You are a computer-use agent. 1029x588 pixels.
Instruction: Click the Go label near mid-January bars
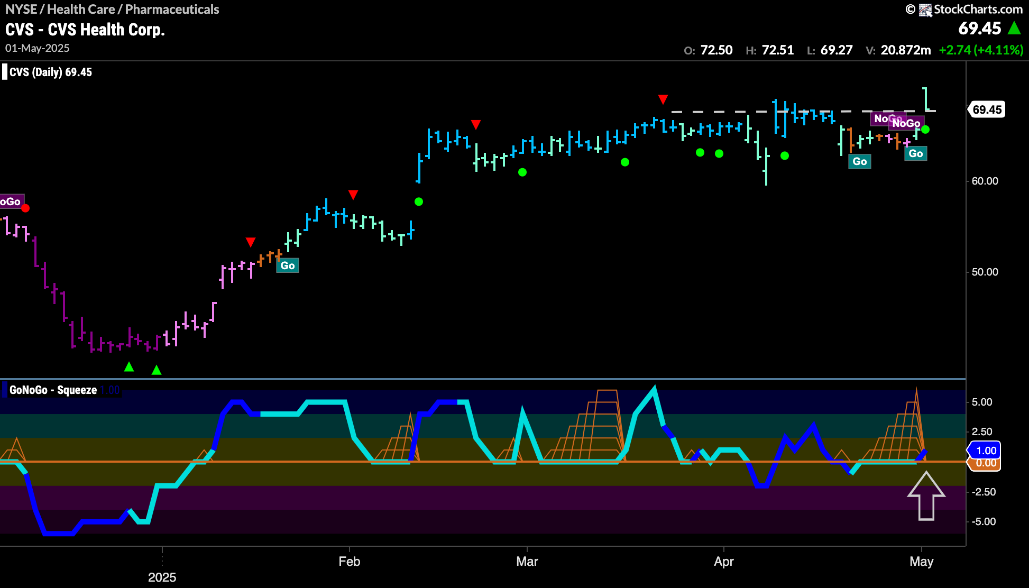pos(288,265)
